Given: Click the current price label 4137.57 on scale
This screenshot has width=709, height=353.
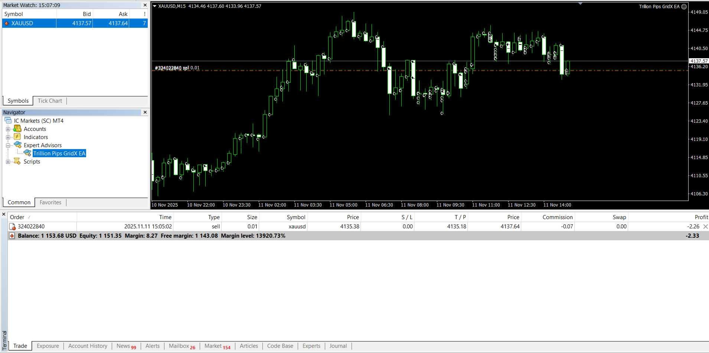Looking at the screenshot, I should pos(699,61).
